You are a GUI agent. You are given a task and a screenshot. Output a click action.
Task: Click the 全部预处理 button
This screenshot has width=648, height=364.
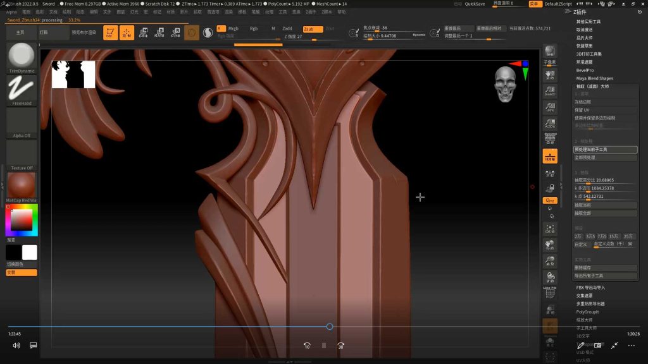605,157
